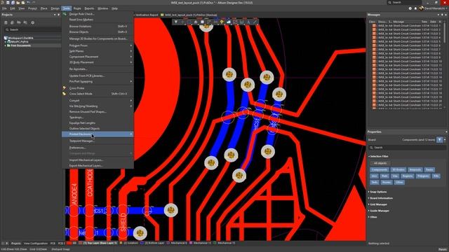Toggle the Keepouts selection filter
Screen dimensions: 449x252
pos(415,169)
